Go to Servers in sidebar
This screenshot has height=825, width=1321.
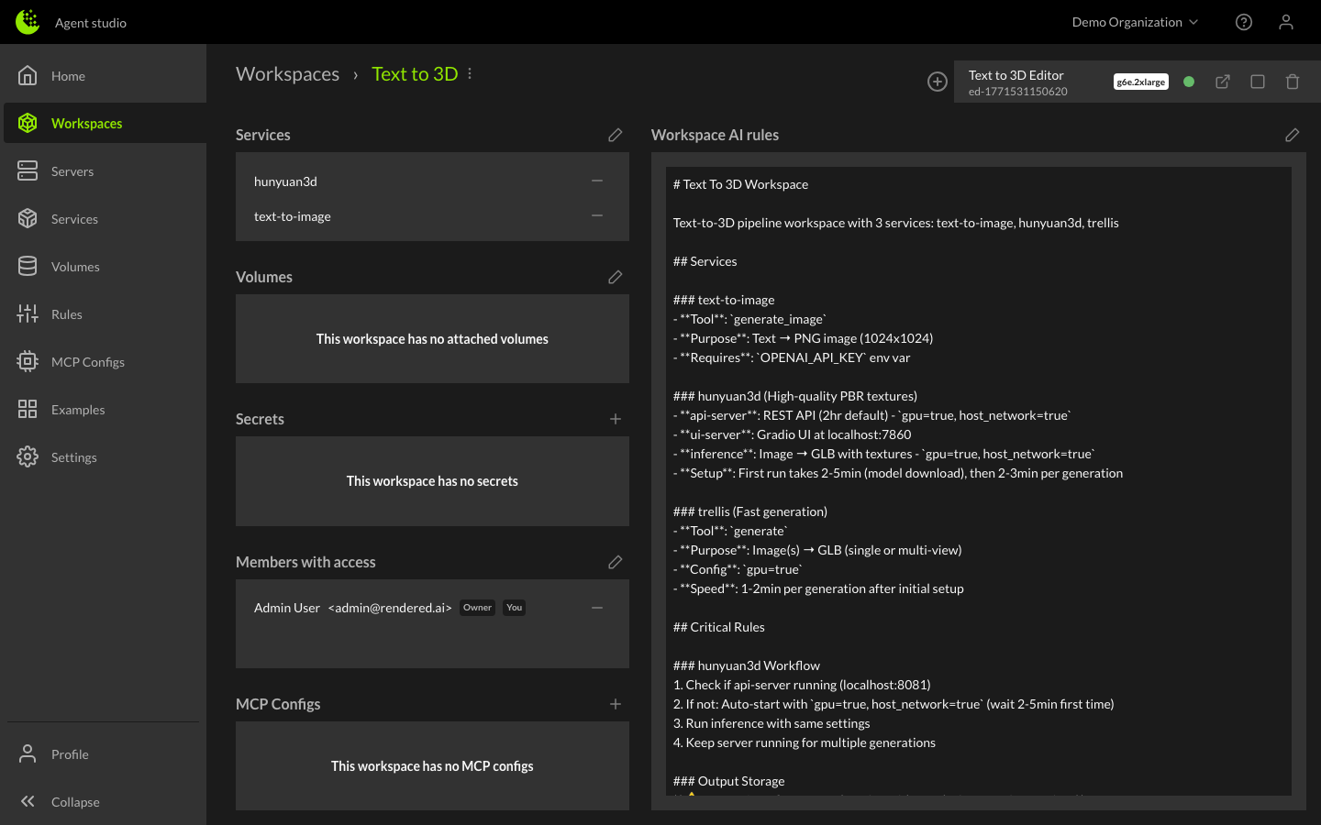point(72,171)
